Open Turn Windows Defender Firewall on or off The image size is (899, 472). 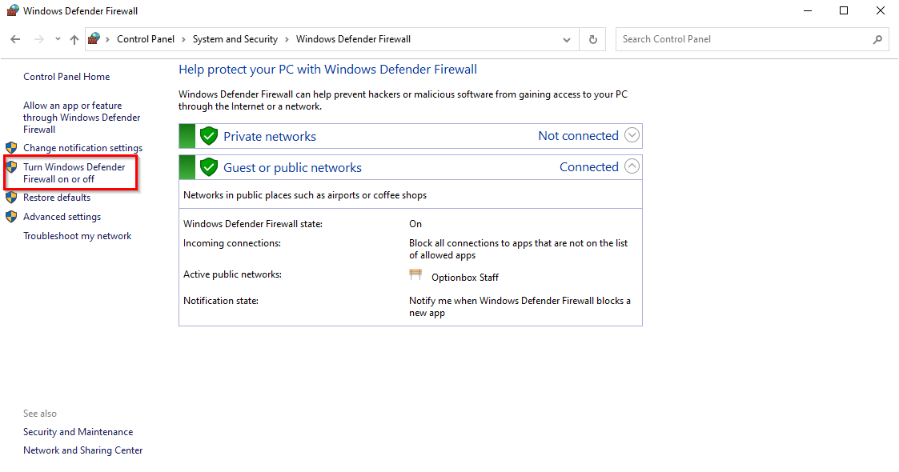point(74,173)
